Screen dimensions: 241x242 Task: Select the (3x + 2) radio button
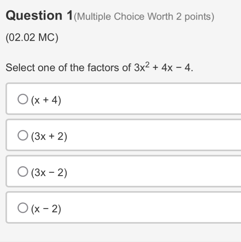tap(23, 136)
